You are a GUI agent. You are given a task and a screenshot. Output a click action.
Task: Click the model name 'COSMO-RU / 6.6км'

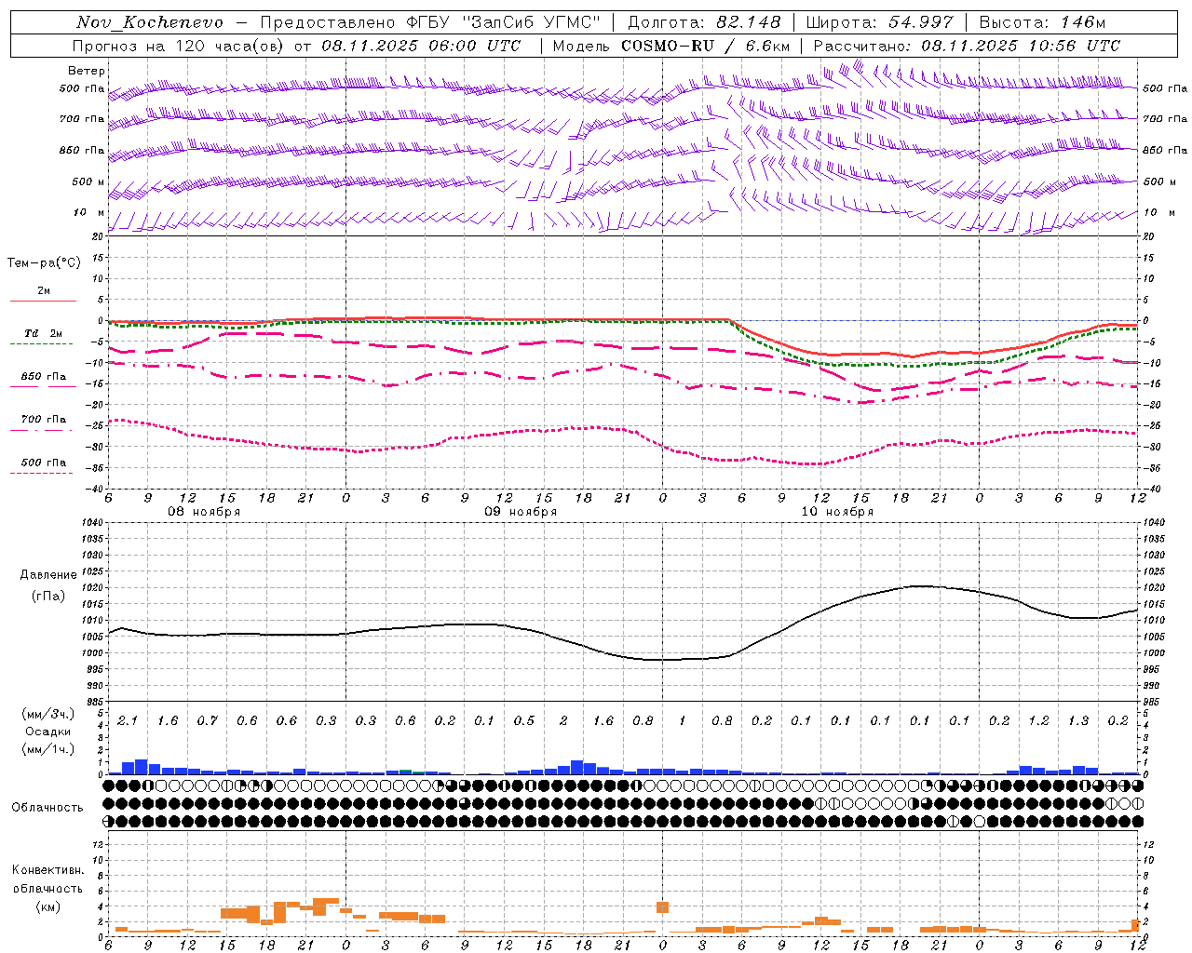(x=705, y=46)
